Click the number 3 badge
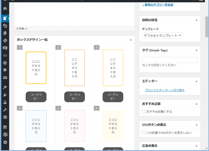209x151 pixels. point(97,47)
